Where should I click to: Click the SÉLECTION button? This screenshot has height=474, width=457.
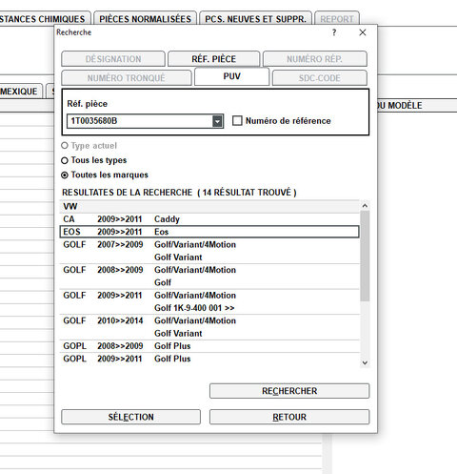point(130,417)
